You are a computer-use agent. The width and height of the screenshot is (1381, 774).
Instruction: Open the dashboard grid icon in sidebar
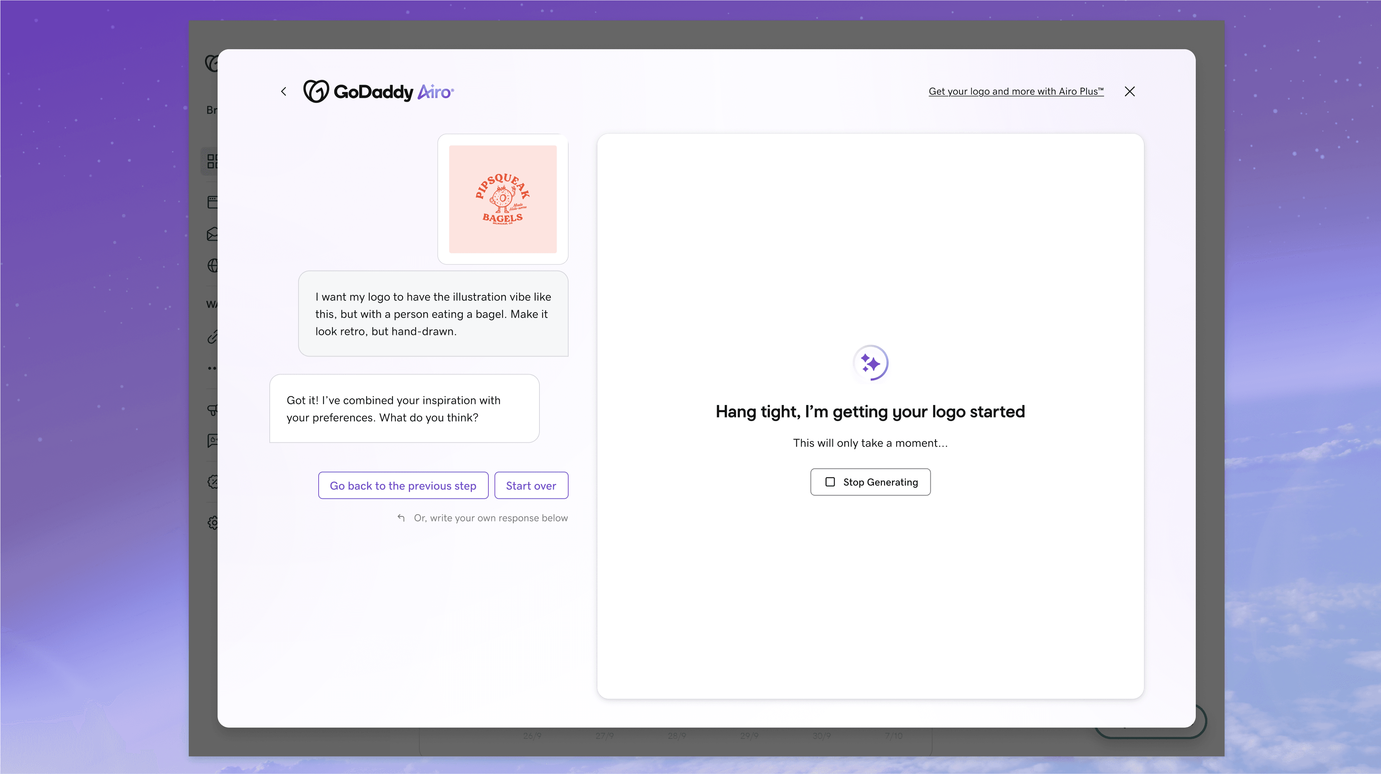(x=212, y=161)
